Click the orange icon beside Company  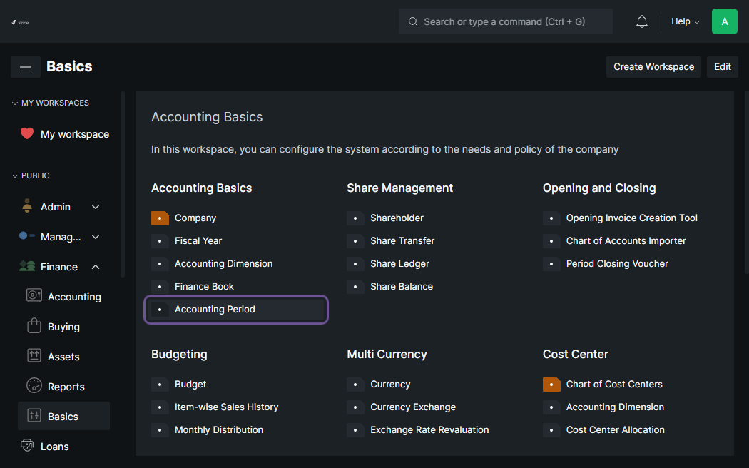160,218
